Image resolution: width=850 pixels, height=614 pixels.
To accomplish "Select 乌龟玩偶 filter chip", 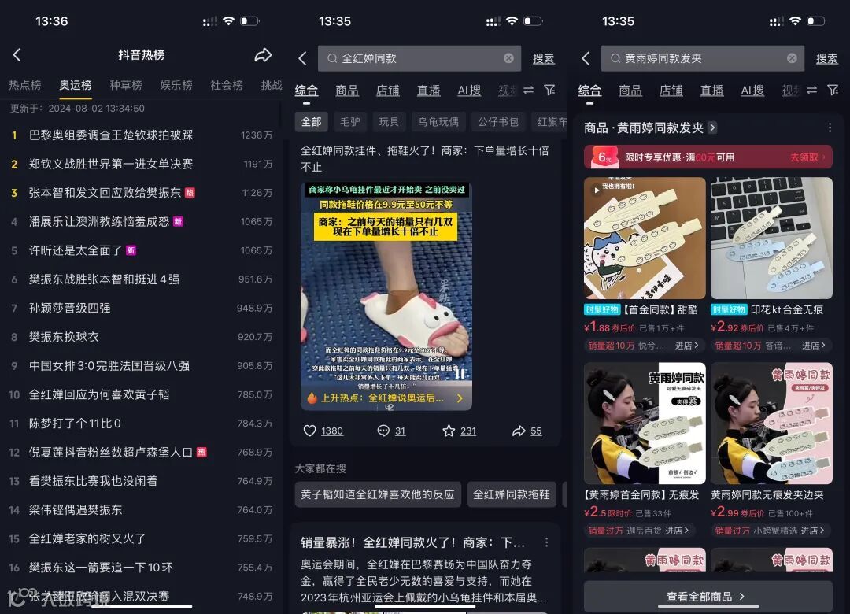I will pyautogui.click(x=438, y=122).
